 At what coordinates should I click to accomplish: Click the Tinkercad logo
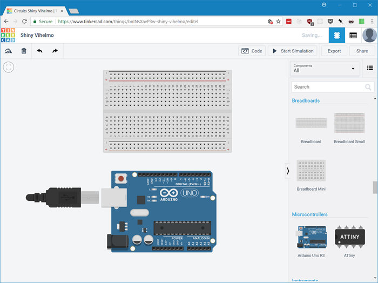coord(8,35)
